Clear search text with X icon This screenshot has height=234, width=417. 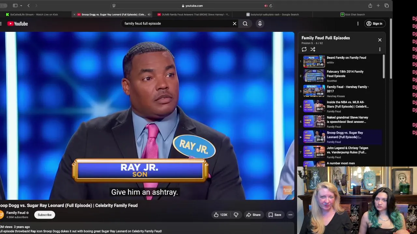235,23
